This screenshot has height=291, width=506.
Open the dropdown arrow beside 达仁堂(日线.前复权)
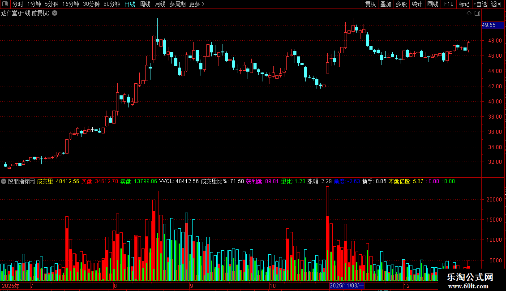[55, 13]
